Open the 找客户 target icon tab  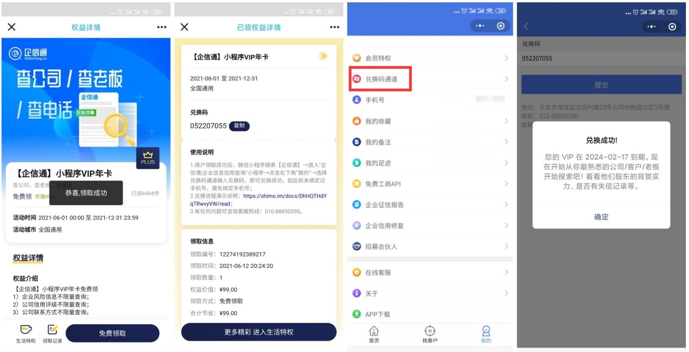(x=430, y=331)
